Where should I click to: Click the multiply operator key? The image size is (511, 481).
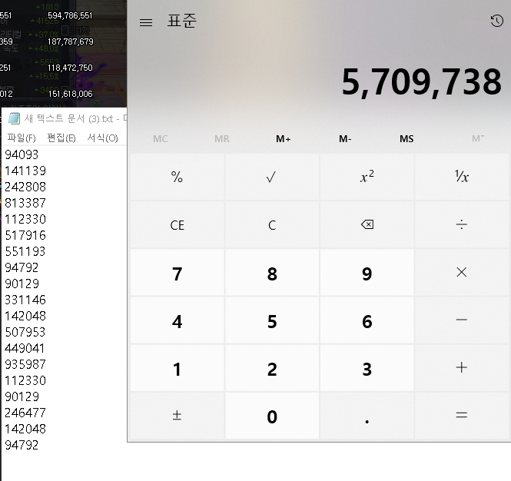point(462,273)
